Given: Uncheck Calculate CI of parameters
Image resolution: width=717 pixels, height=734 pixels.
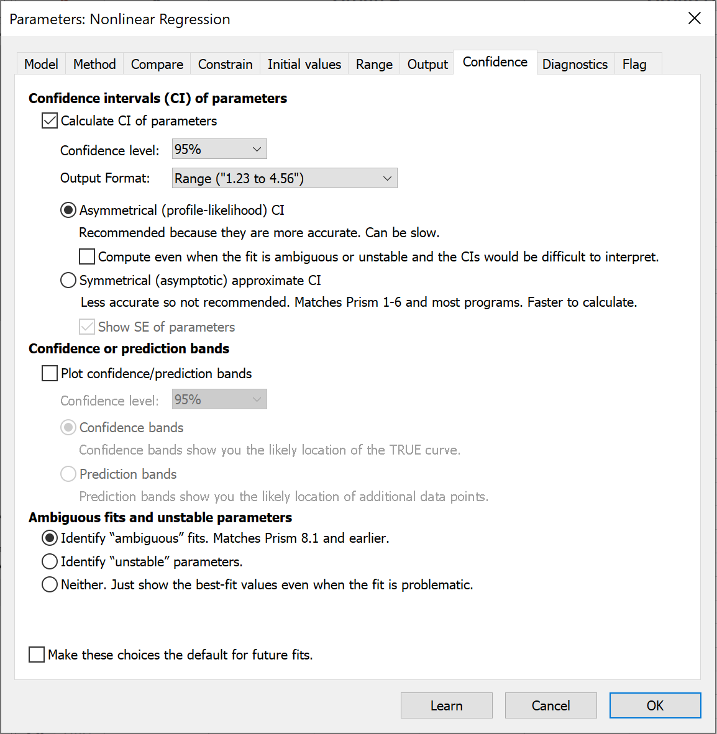Looking at the screenshot, I should tap(50, 120).
